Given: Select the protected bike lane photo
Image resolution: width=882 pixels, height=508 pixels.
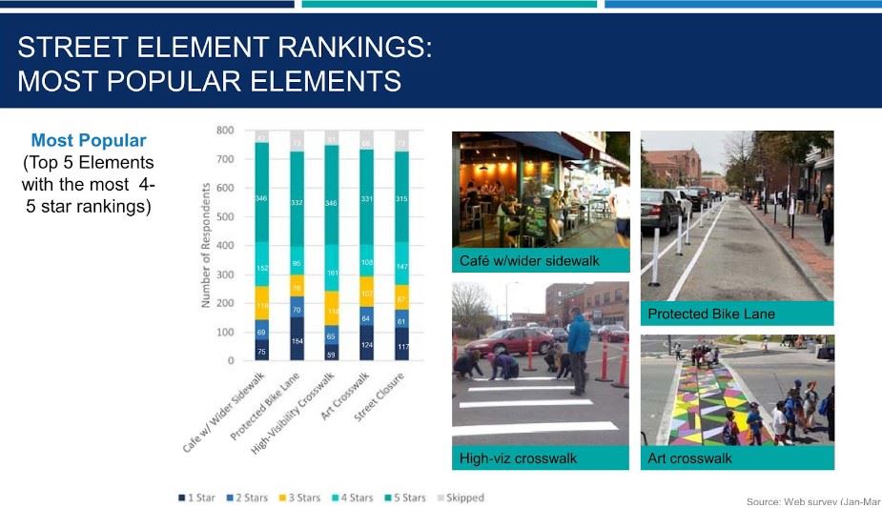Looking at the screenshot, I should pyautogui.click(x=737, y=216).
